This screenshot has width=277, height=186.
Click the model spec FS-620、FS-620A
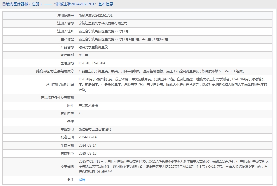click(92, 63)
